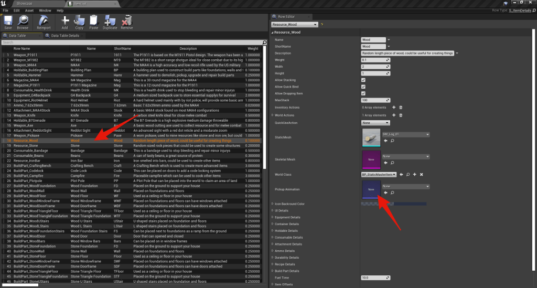Screen dimensions: 537x288
Task: Empty the World Actions array with trash icon
Action: [401, 115]
